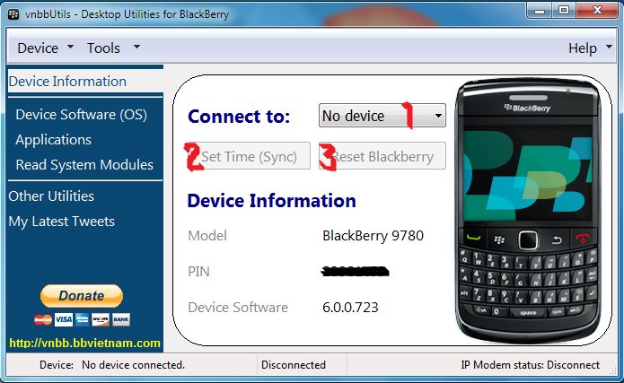
Task: Click the Device Software label
Action: pos(238,308)
